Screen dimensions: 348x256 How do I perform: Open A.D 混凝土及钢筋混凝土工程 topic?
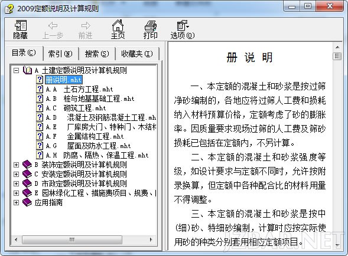pos(101,117)
